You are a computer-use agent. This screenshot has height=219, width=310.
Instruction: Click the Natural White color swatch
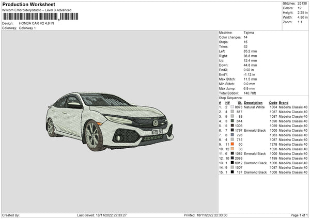[232, 107]
